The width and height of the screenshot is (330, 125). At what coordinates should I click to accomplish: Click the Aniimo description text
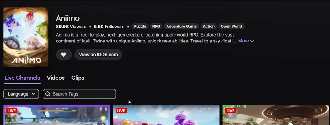[146, 38]
